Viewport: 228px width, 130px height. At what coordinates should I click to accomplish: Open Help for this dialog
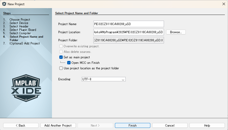pos(207,126)
